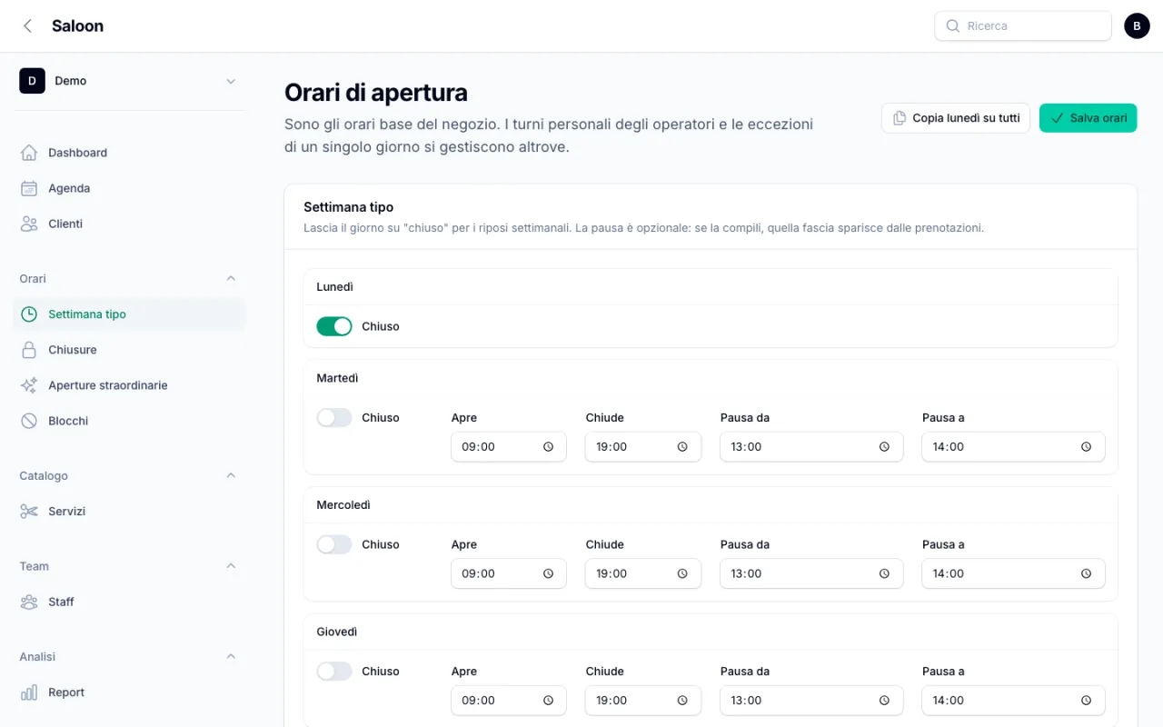
Task: Focus the Ricerca search field
Action: [1023, 26]
